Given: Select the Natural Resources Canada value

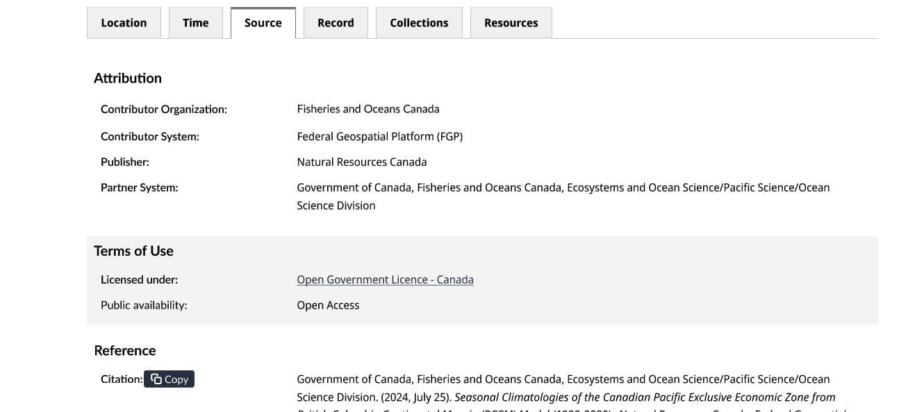Looking at the screenshot, I should (x=362, y=162).
